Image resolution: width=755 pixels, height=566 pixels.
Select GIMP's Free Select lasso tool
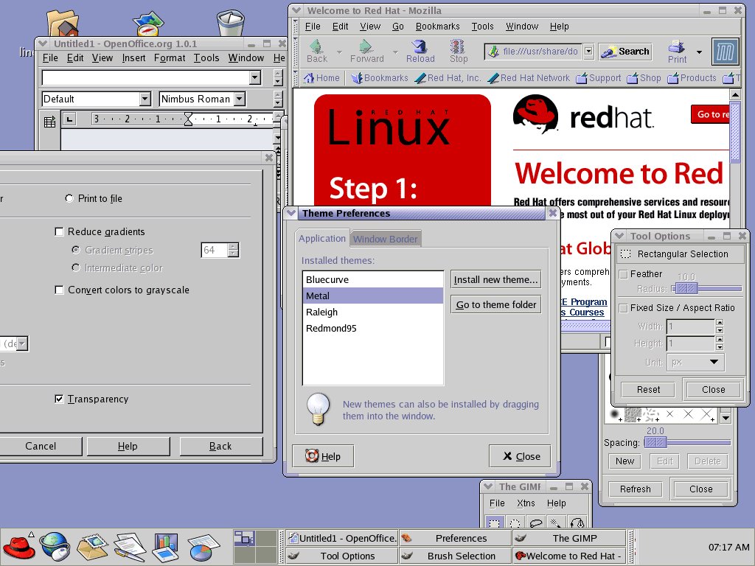[x=535, y=523]
